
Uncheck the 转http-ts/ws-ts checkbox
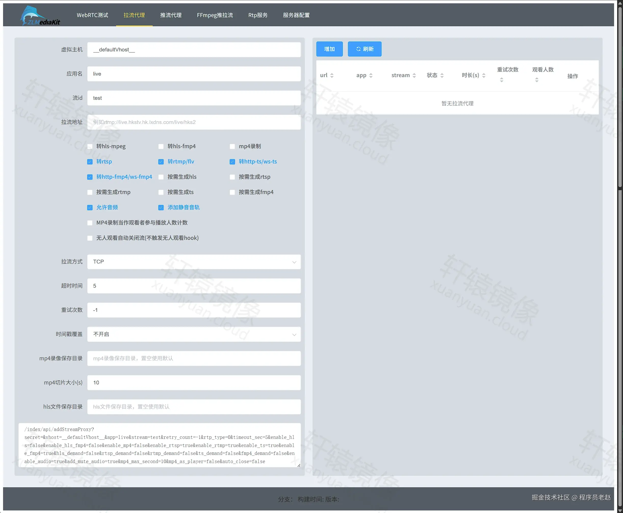(x=232, y=162)
